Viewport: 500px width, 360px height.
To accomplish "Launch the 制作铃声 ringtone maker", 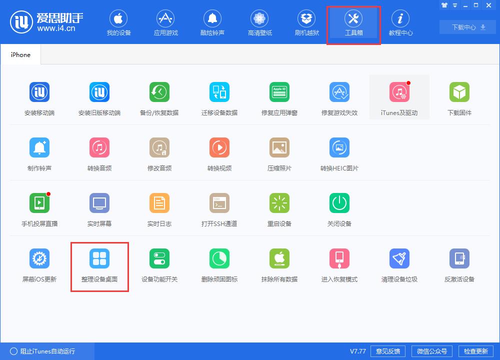I will pos(39,152).
